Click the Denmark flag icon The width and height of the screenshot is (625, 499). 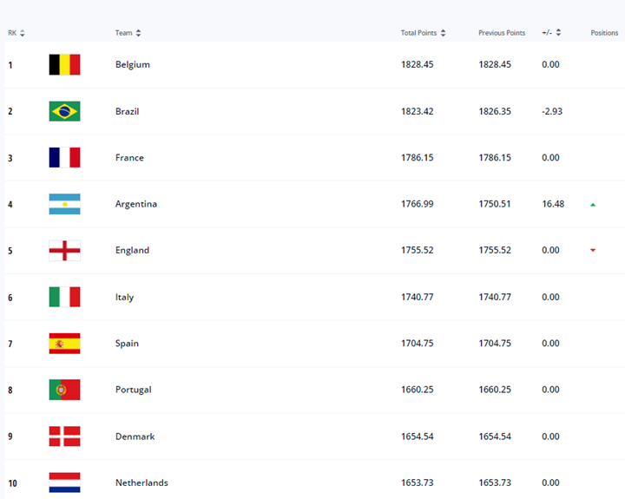point(64,437)
